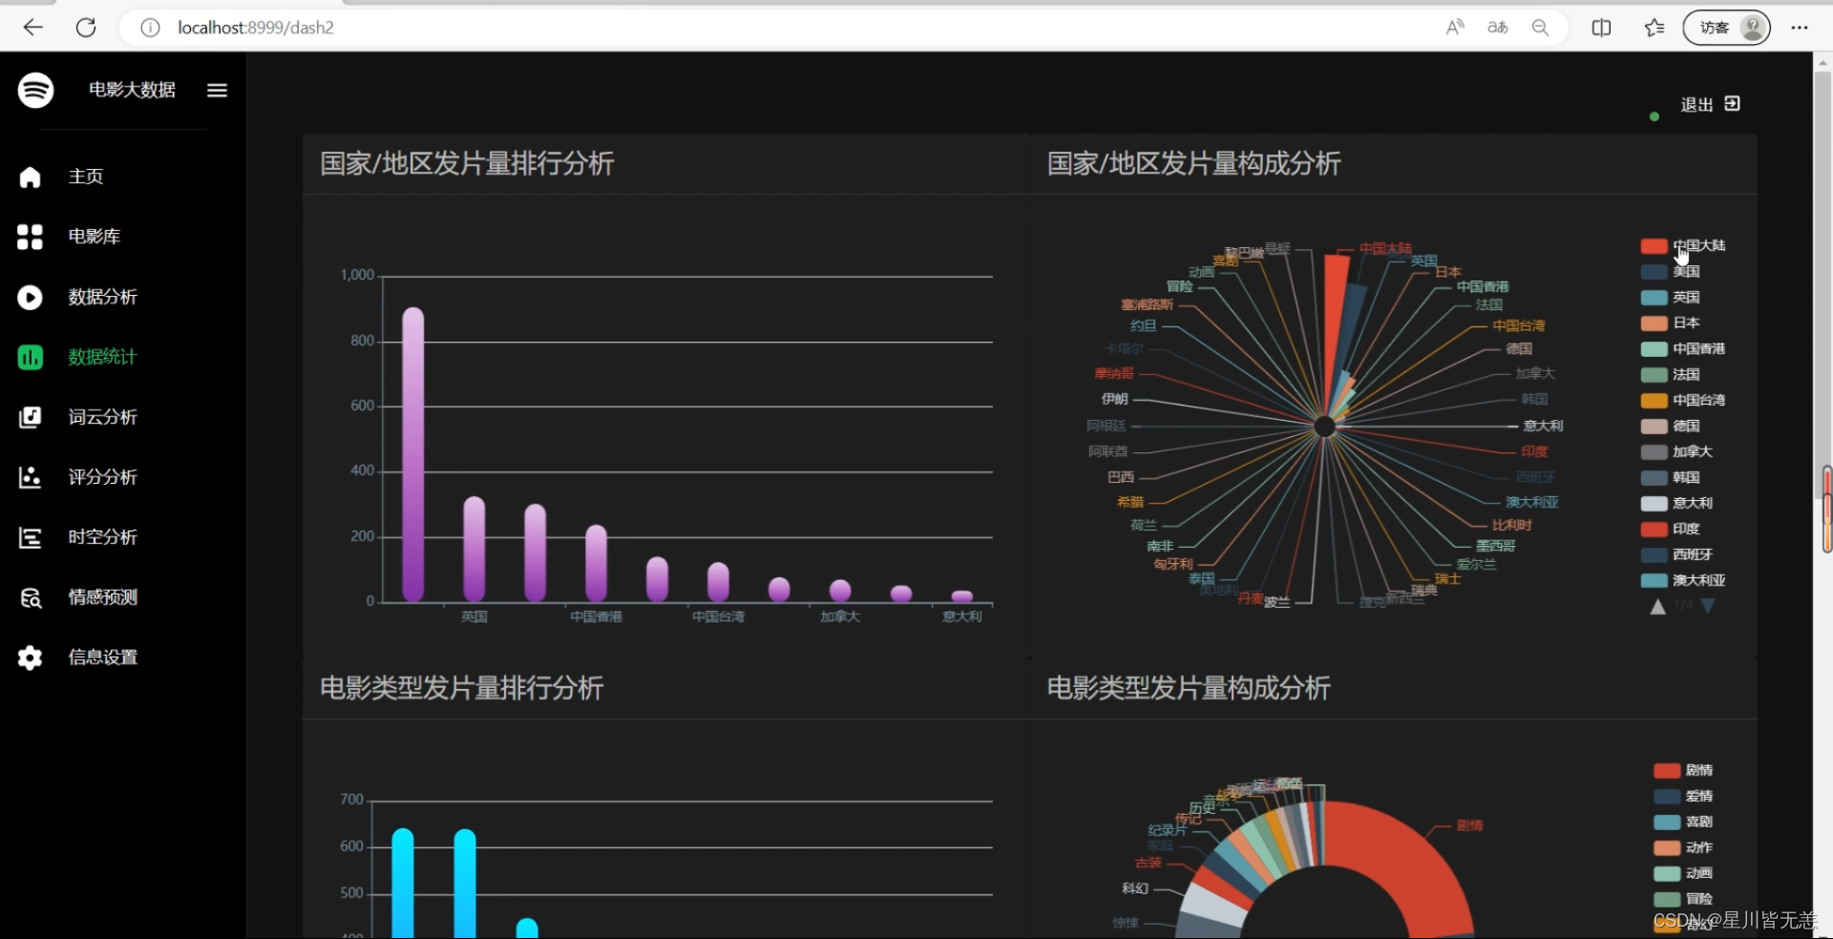This screenshot has width=1833, height=939.
Task: Toggle 日本 legend entry in country pie
Action: pos(1671,323)
